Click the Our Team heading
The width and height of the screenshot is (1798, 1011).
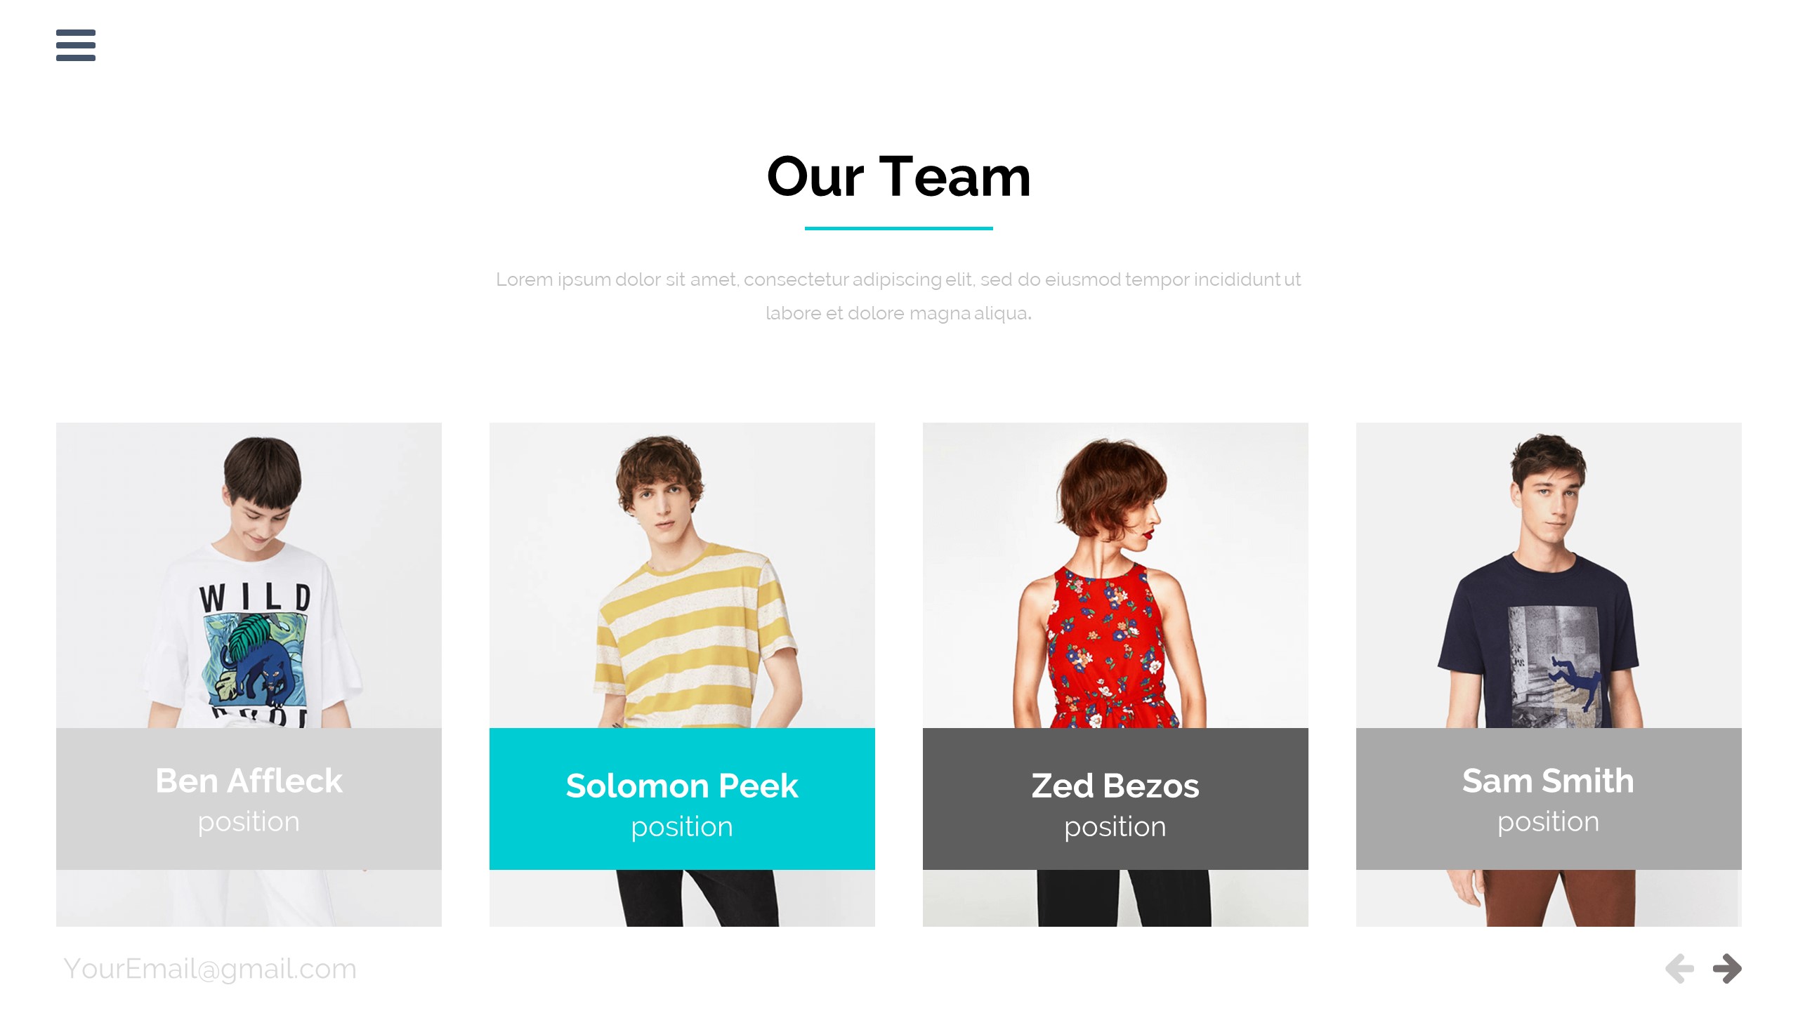coord(899,176)
